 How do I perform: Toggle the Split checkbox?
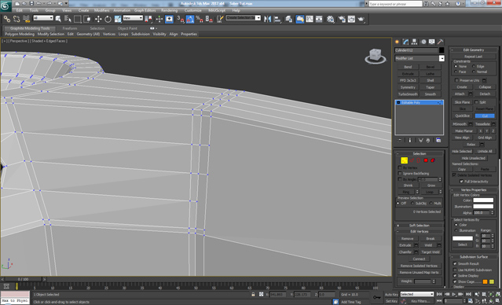pos(476,102)
